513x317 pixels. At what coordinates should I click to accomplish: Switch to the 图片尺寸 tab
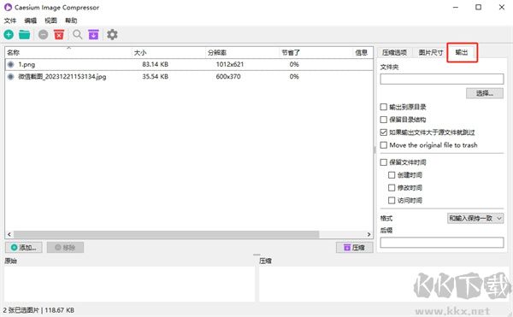point(431,52)
